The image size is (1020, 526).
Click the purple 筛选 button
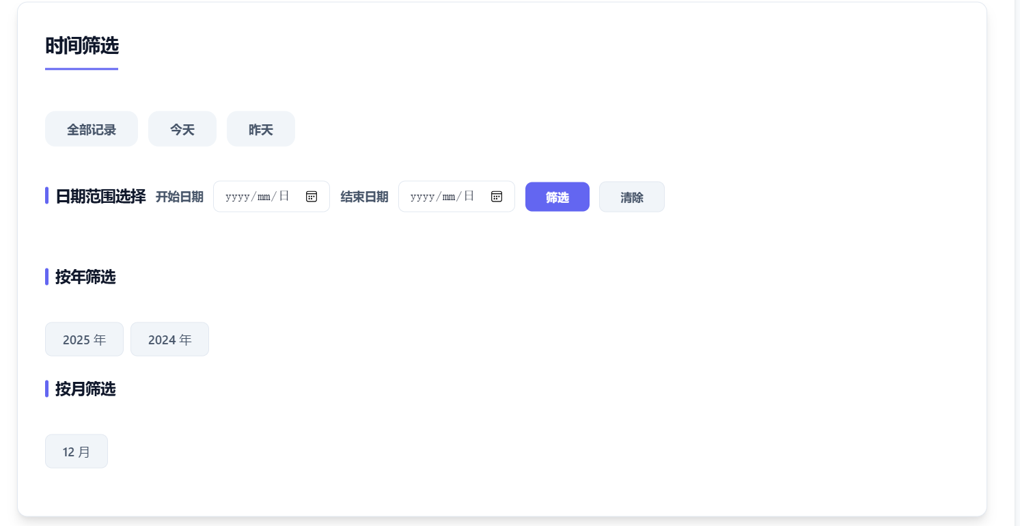click(x=557, y=197)
